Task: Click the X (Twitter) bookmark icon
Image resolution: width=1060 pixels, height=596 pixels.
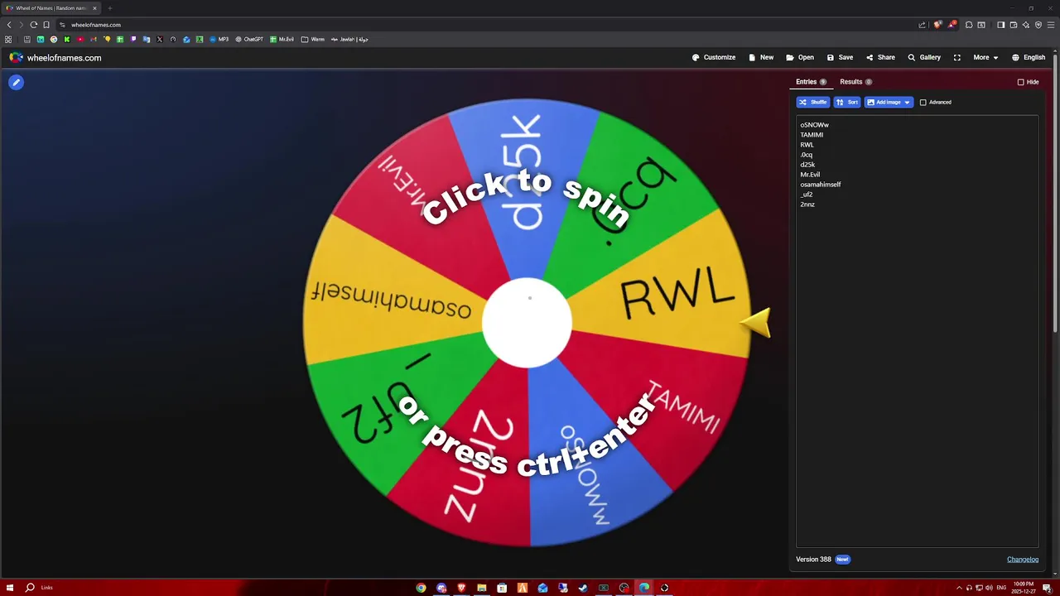Action: (x=160, y=39)
